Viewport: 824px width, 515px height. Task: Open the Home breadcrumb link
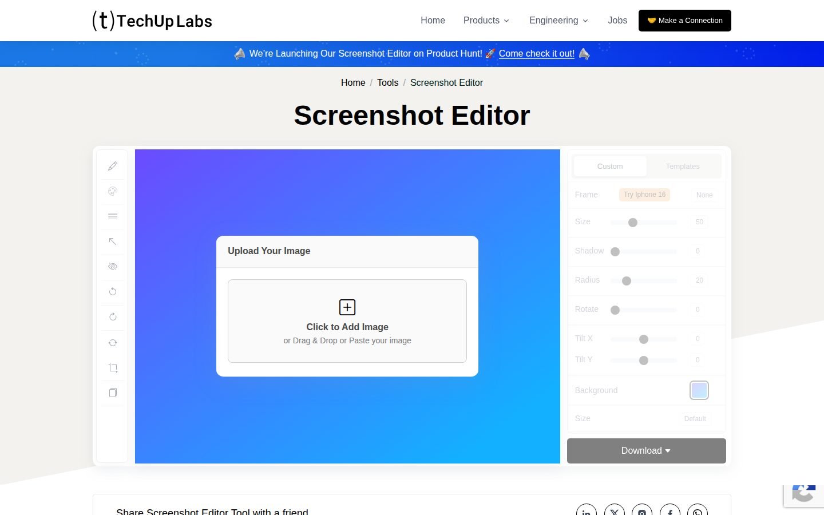(x=353, y=83)
